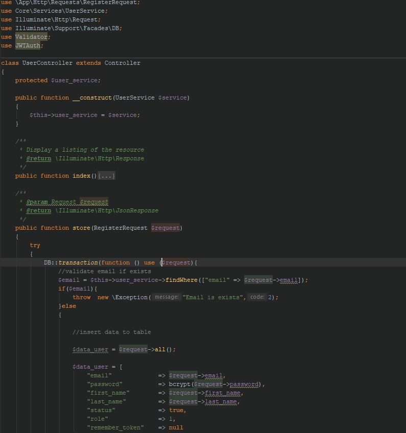Click the try keyword
Viewport: 406px width, 433px height.
[x=35, y=245]
